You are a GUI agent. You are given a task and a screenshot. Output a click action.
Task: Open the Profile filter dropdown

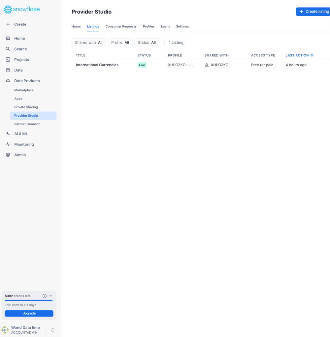pos(120,42)
